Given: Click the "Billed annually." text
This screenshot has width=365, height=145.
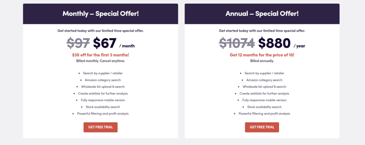Looking at the screenshot, I should pyautogui.click(x=262, y=61).
